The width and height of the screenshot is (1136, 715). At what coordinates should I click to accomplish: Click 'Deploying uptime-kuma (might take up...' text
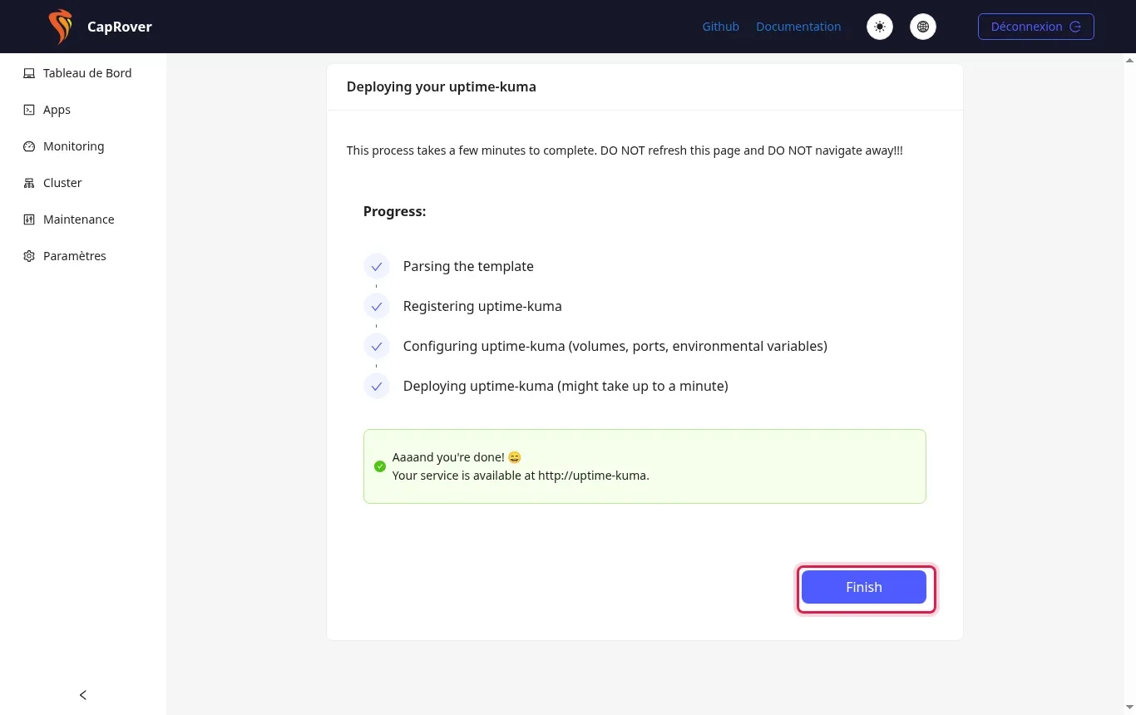coord(566,386)
